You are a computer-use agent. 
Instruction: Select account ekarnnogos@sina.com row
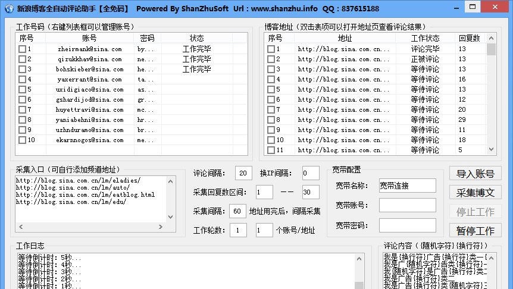point(131,140)
